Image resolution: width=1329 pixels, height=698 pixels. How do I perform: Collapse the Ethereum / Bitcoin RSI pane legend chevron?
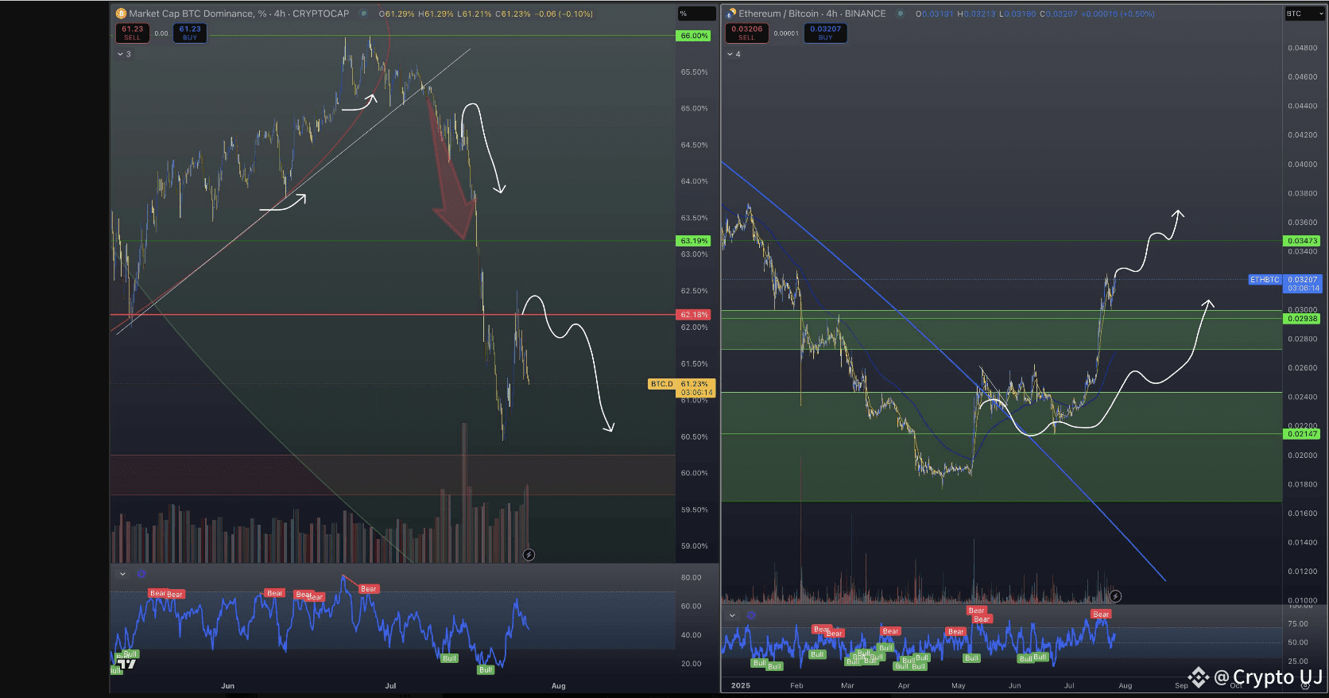pos(732,615)
